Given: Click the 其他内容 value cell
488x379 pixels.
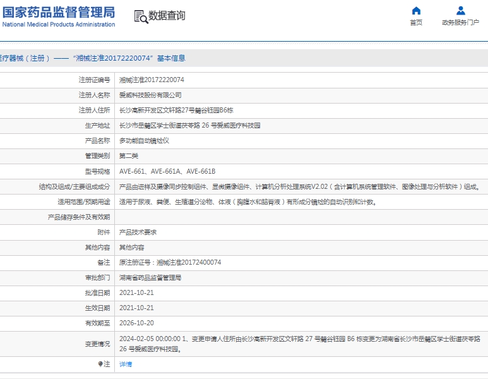Looking at the screenshot, I should (132, 248).
